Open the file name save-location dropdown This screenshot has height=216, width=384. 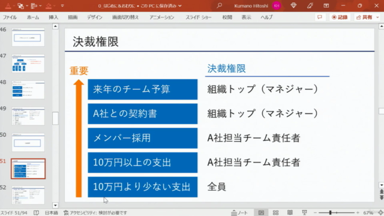180,5
